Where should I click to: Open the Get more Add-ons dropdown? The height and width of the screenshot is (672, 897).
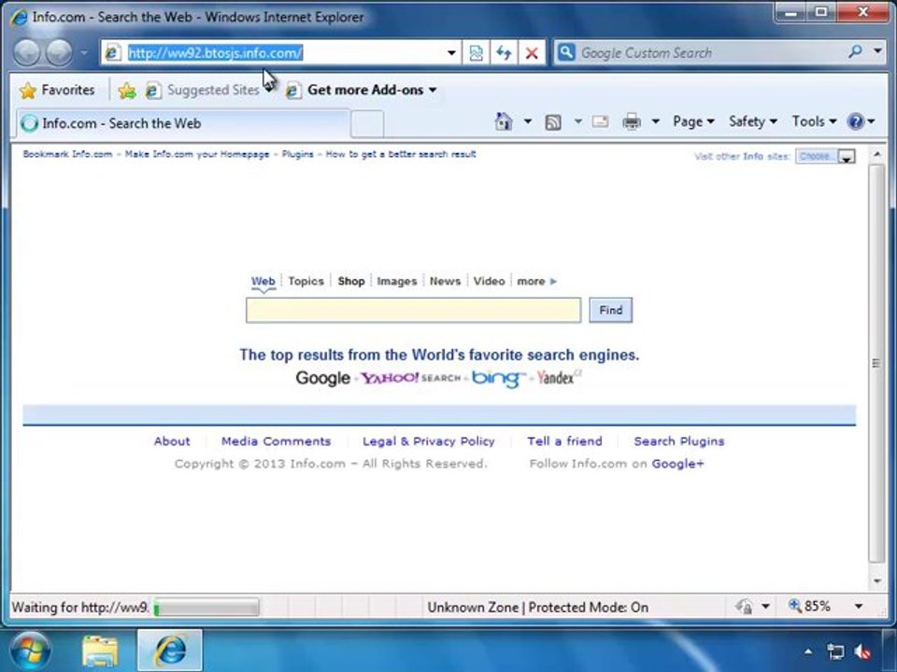click(362, 91)
